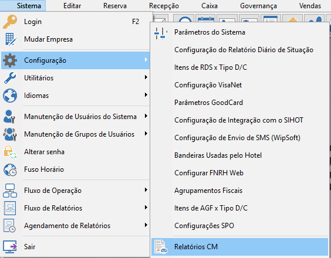Click the Fuso Horário globe-clock icon

[x=10, y=169]
